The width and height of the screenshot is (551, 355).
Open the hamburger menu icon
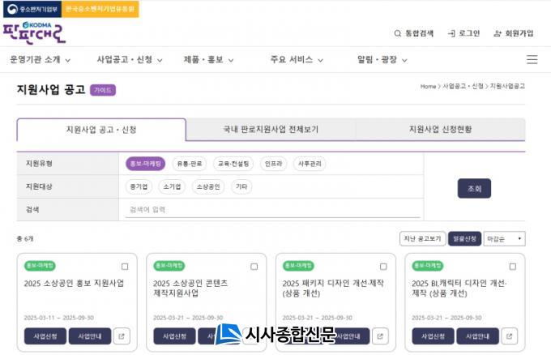[532, 59]
